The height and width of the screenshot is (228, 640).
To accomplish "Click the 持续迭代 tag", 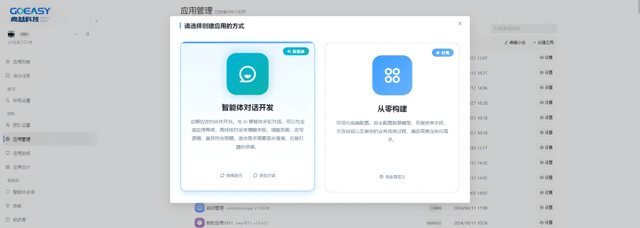I will [231, 175].
